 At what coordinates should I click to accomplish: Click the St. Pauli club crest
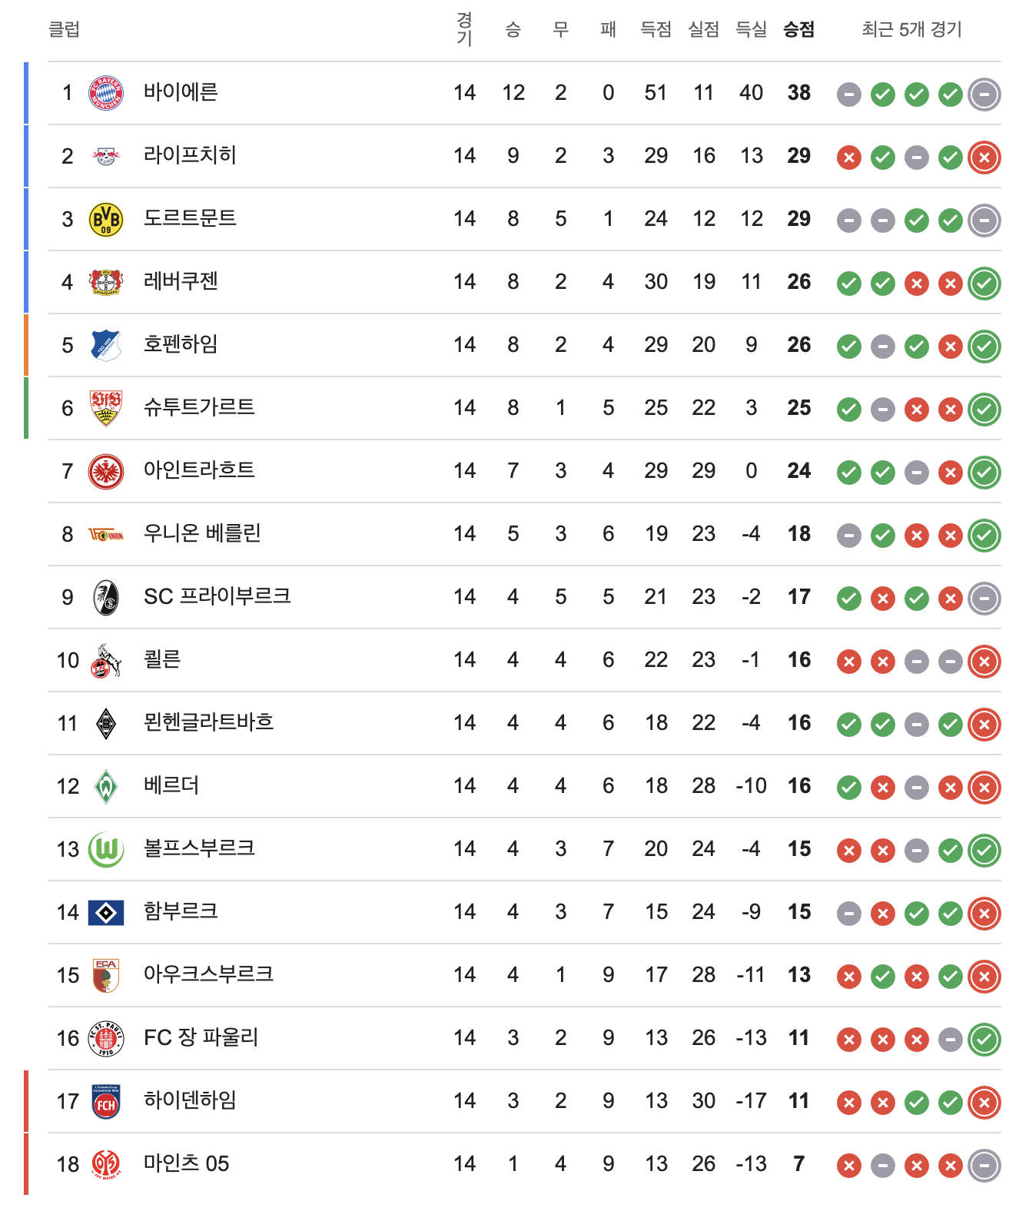(106, 1038)
